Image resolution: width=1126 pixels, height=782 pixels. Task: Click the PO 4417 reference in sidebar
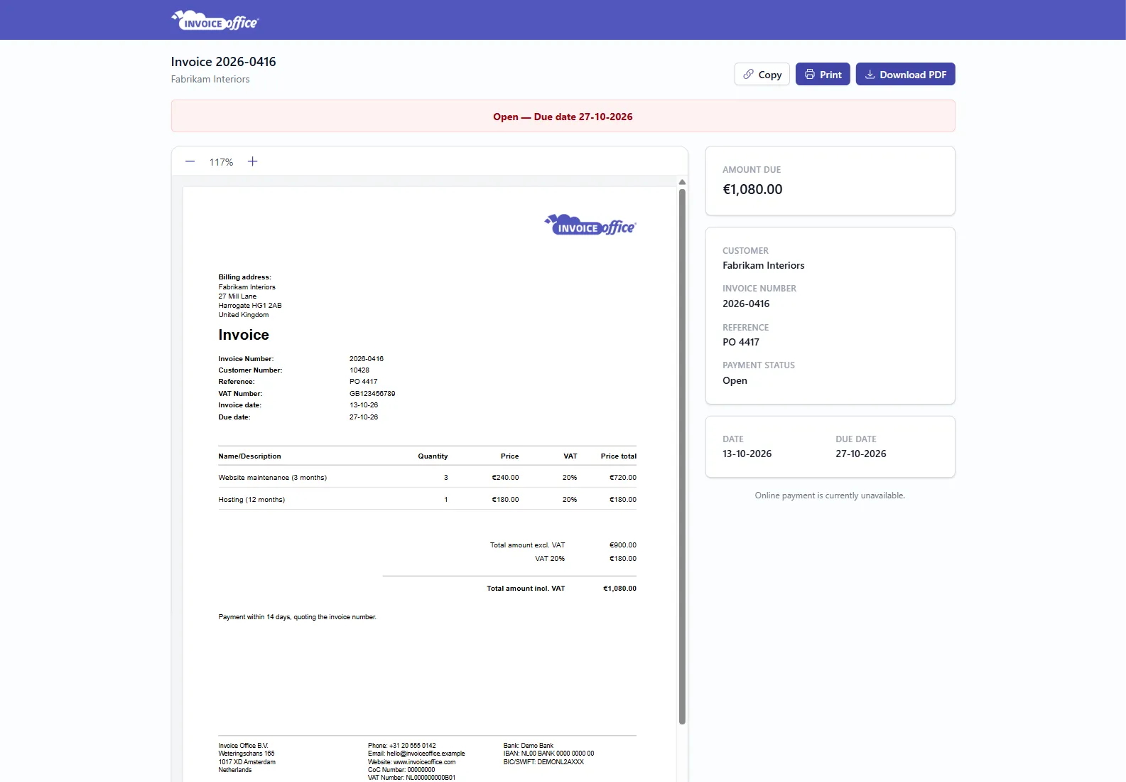tap(741, 342)
